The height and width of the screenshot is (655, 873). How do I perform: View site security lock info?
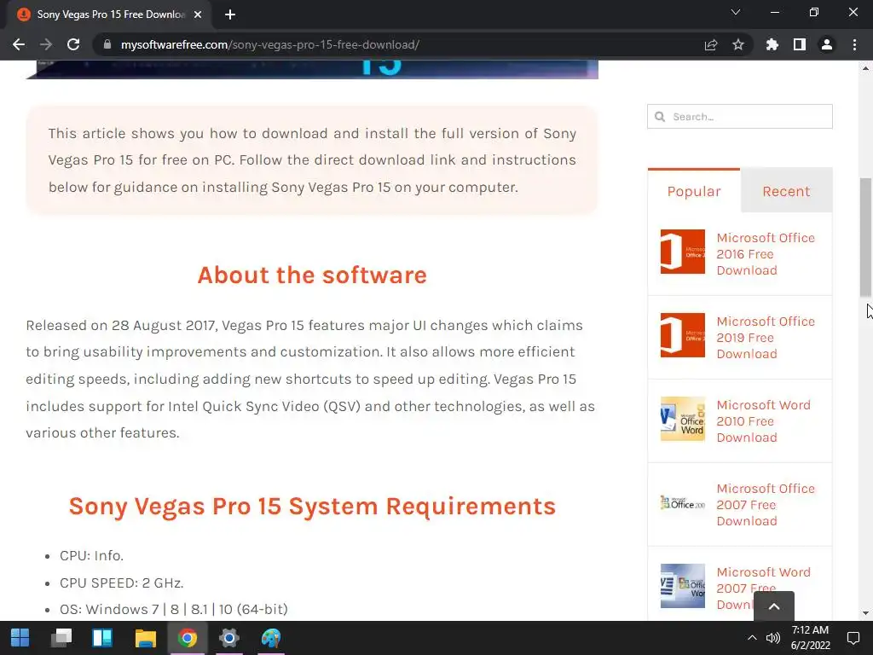click(x=107, y=44)
